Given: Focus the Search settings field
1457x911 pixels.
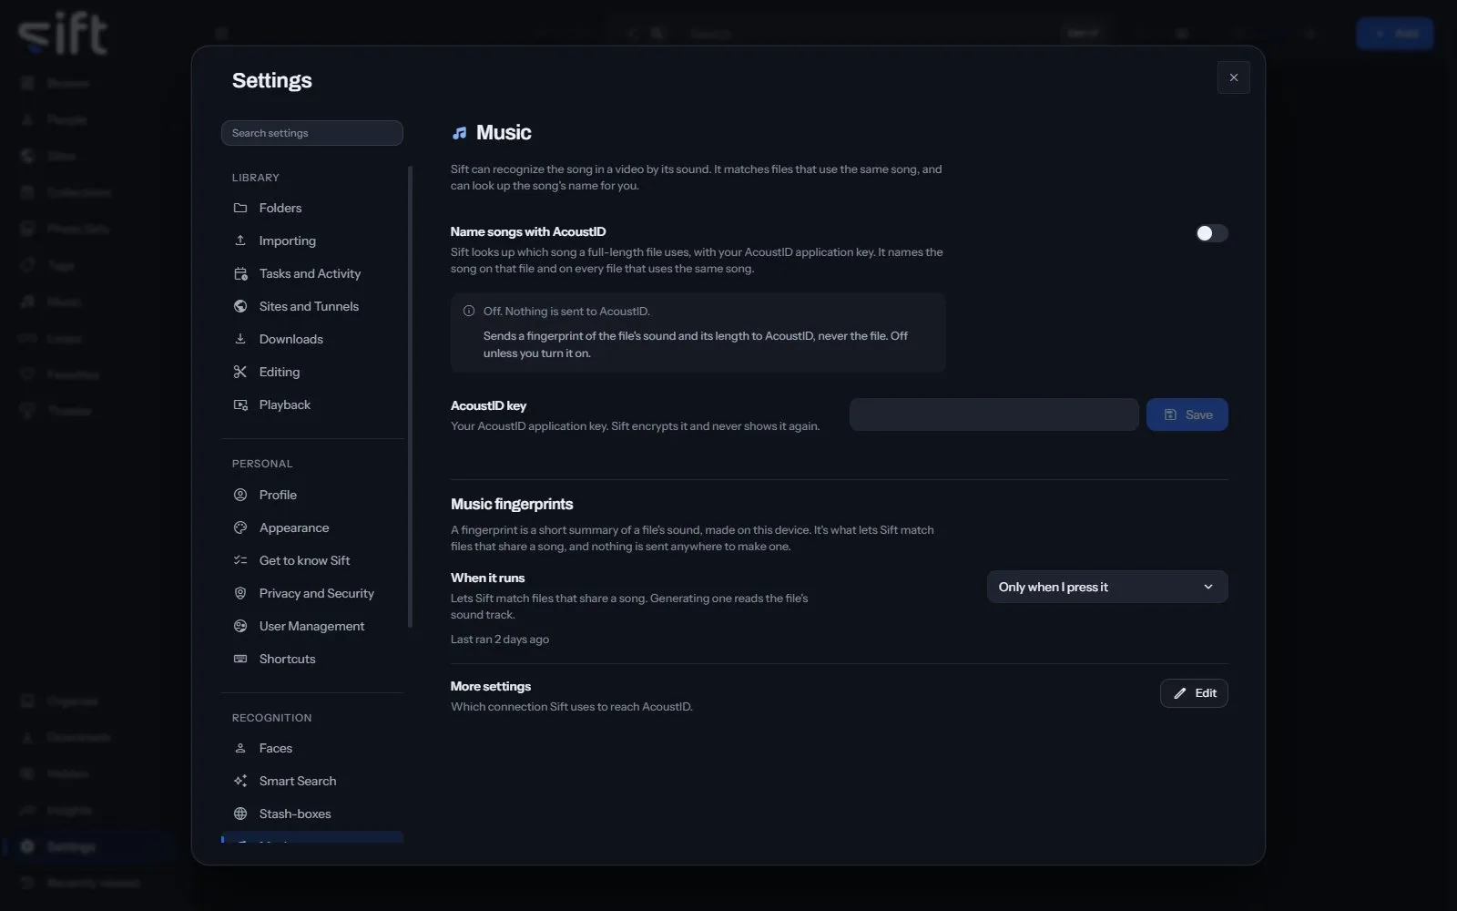Looking at the screenshot, I should click(312, 133).
